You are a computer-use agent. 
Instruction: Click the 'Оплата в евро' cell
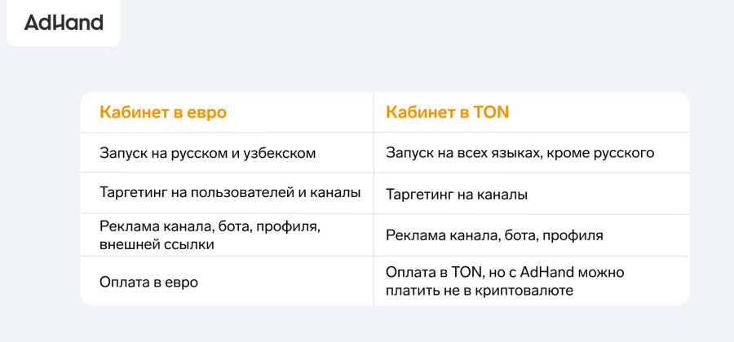click(x=148, y=282)
